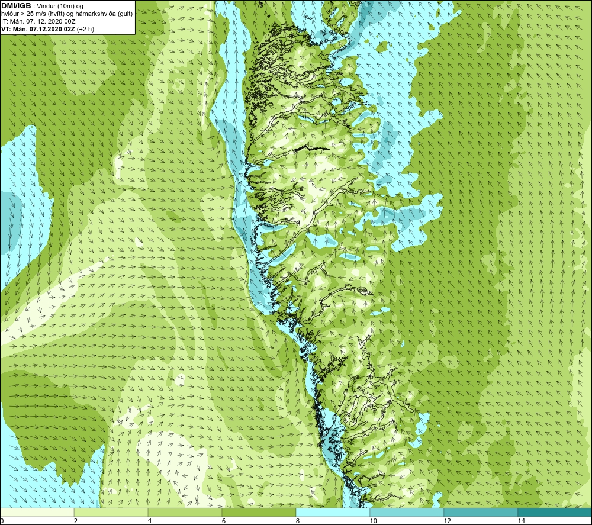The height and width of the screenshot is (525, 592).
Task: Click the 4–6 m/s green legend swatch
Action: [185, 512]
